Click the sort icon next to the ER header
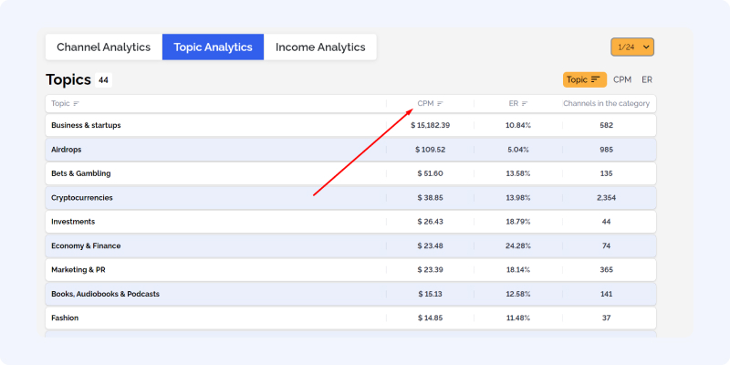Image resolution: width=730 pixels, height=365 pixels. 525,104
